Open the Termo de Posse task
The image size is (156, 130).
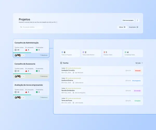click(x=102, y=101)
